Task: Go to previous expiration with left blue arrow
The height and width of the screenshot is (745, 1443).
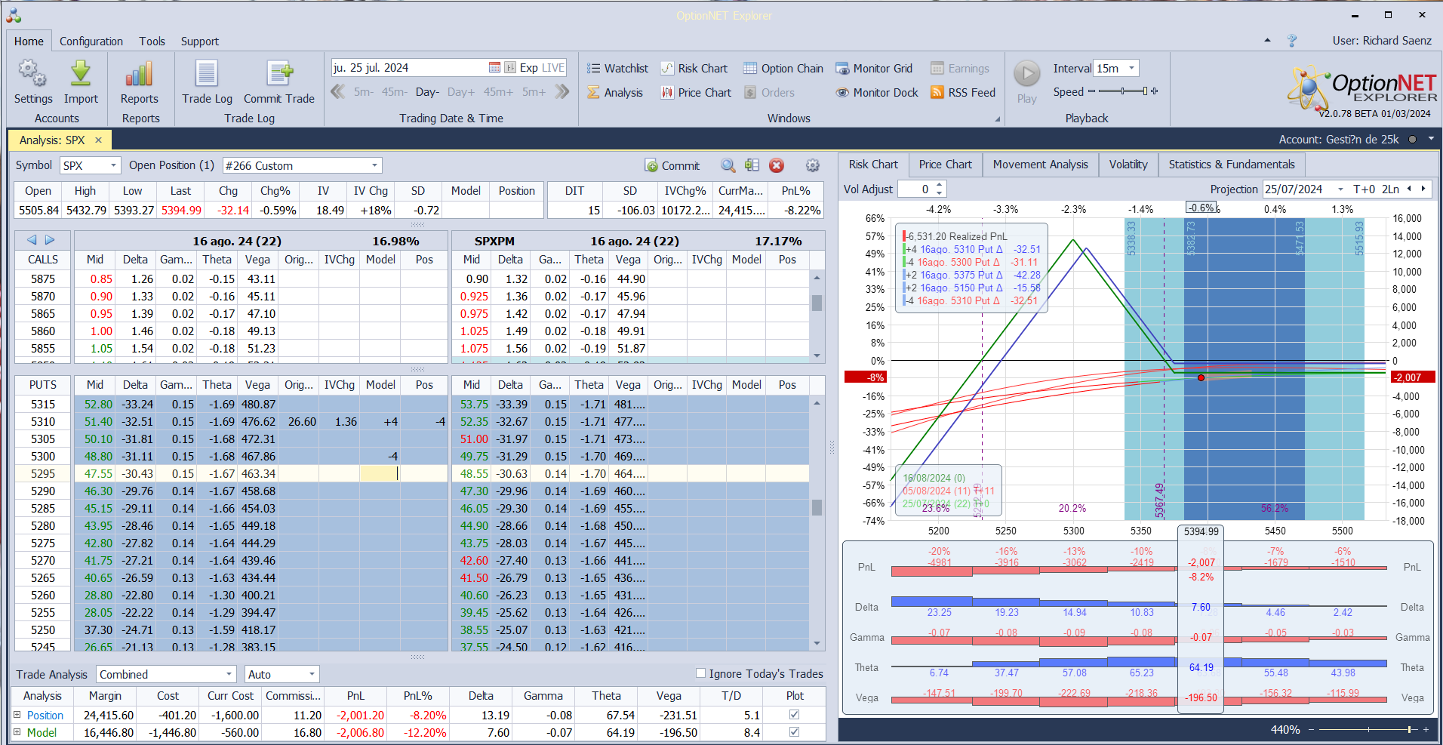Action: pyautogui.click(x=32, y=240)
